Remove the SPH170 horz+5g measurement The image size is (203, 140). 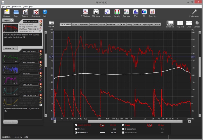41,95
